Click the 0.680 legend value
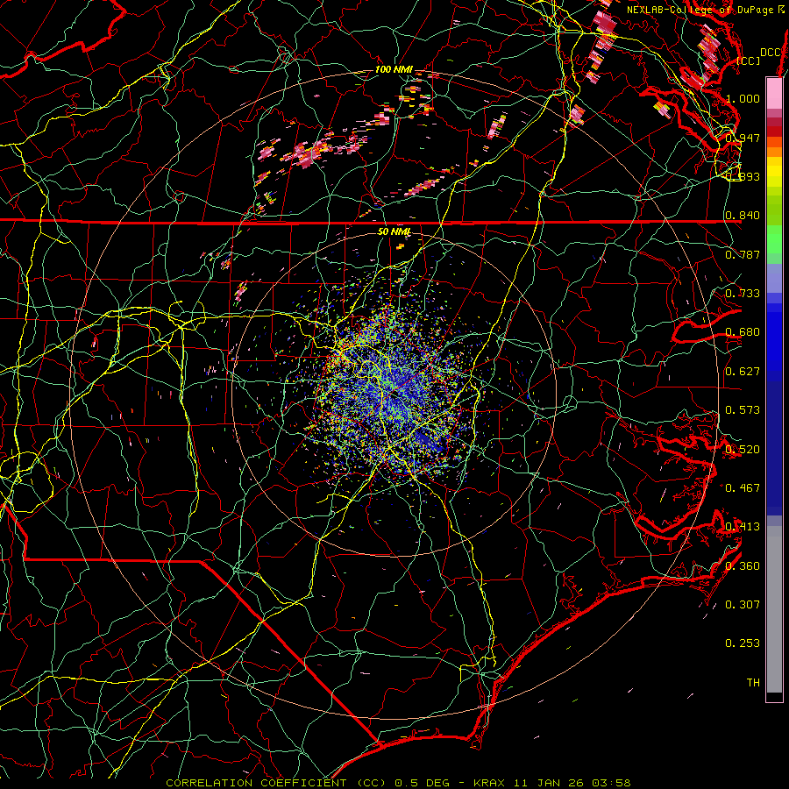The width and height of the screenshot is (789, 789). coord(743,332)
